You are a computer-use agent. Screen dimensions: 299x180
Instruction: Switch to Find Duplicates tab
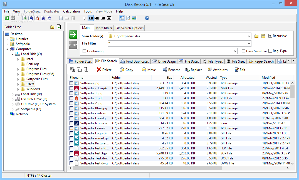(135, 61)
